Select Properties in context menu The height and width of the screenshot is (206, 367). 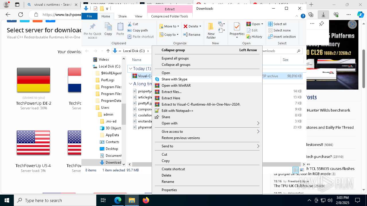coord(207,190)
